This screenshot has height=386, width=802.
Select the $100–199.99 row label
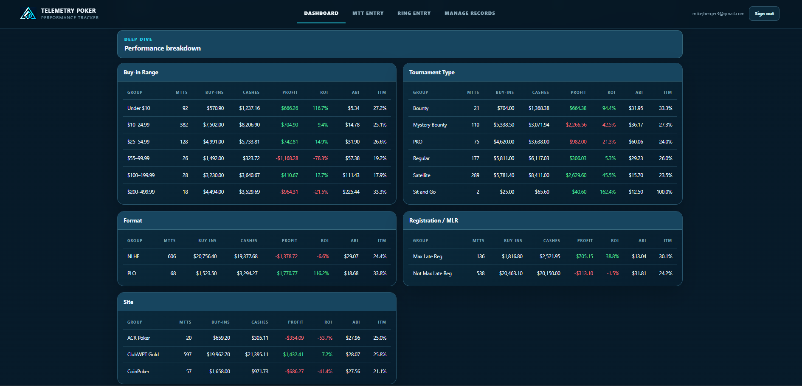(x=141, y=175)
